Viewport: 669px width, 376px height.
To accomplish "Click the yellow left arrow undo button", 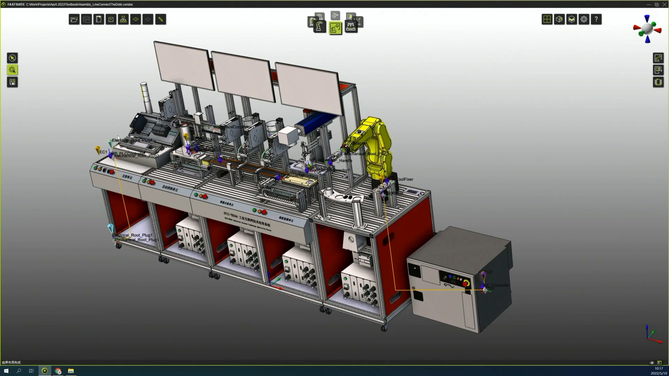I will tap(136, 19).
